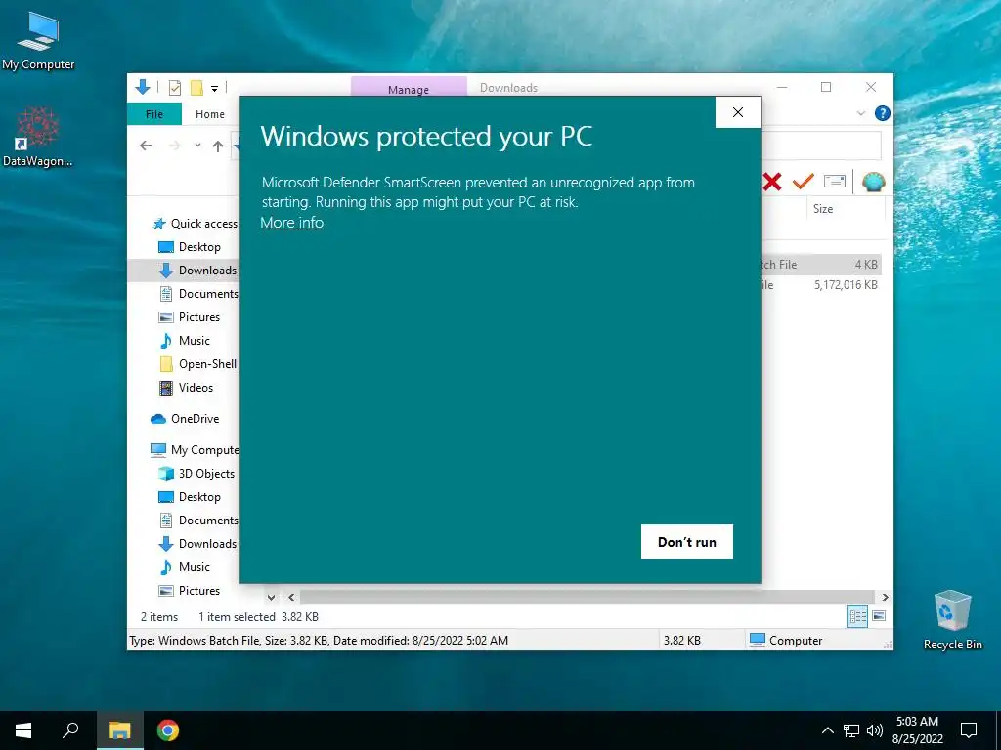Click the taskbar clock showing 5:03 AM
Image resolution: width=1001 pixels, height=750 pixels.
[x=917, y=730]
